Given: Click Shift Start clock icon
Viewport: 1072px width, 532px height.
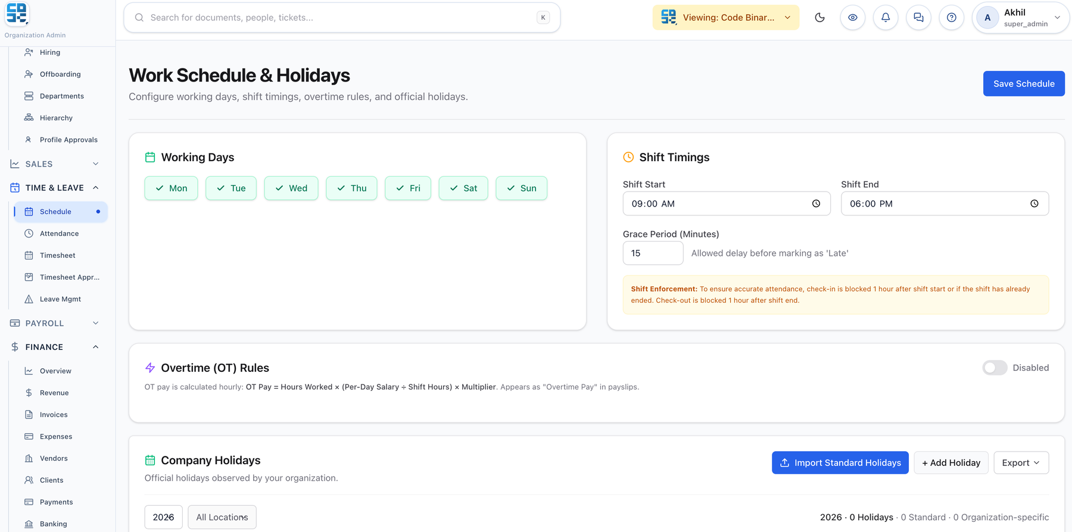Looking at the screenshot, I should 816,204.
